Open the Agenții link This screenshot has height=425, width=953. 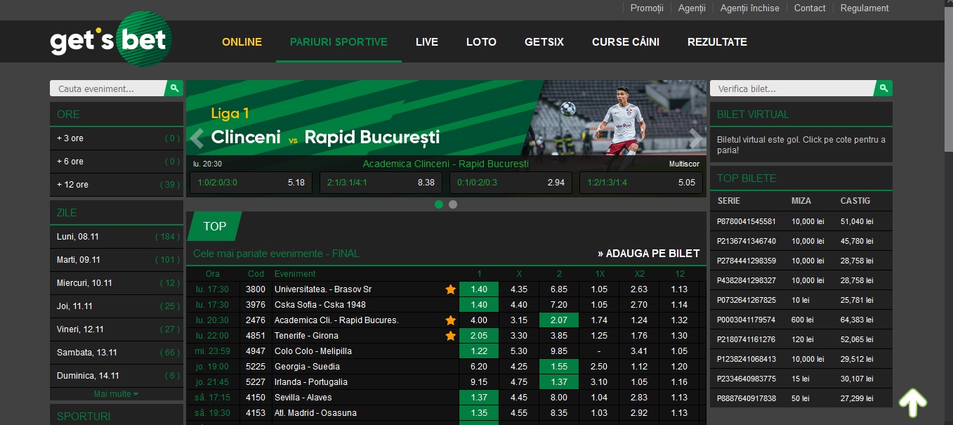[692, 8]
